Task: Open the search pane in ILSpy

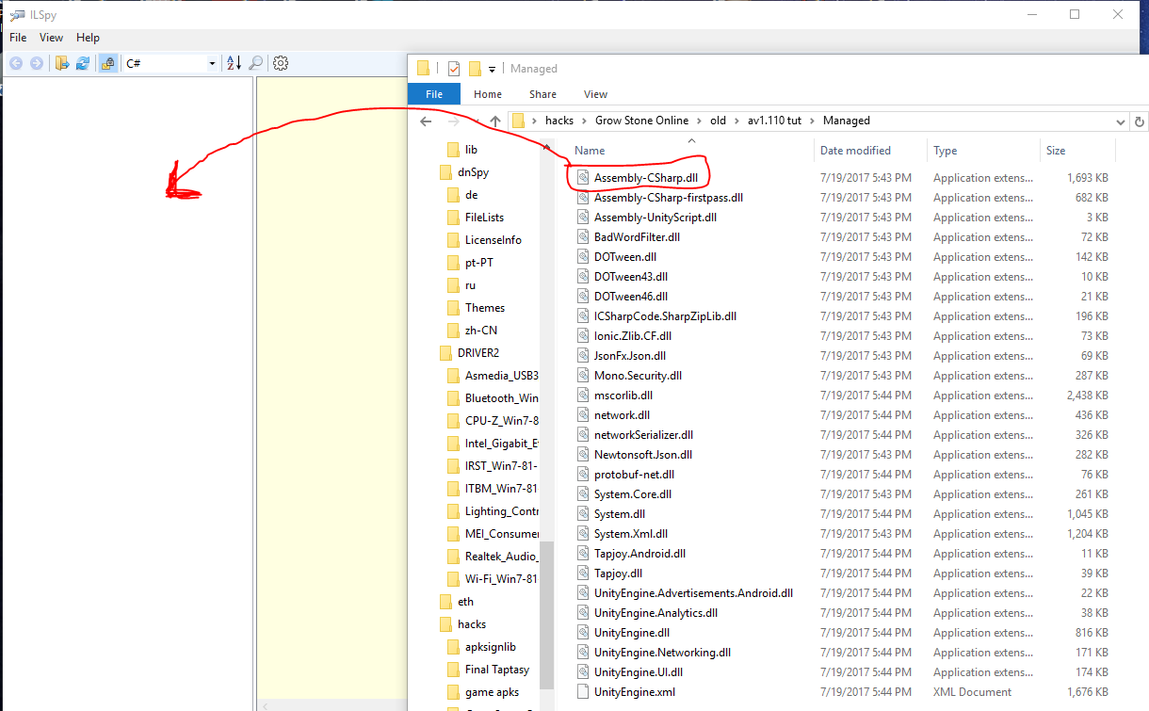Action: [254, 63]
